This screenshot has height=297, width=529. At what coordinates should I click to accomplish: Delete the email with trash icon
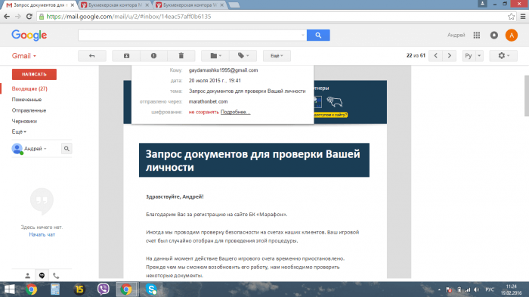(x=181, y=56)
